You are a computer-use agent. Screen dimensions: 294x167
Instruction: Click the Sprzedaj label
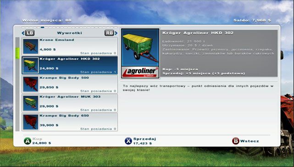[144, 139]
